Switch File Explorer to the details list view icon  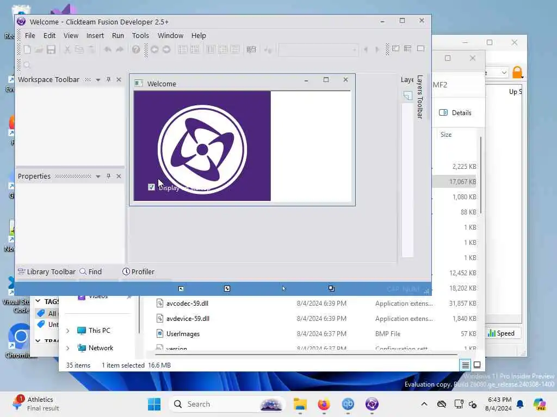pos(466,365)
